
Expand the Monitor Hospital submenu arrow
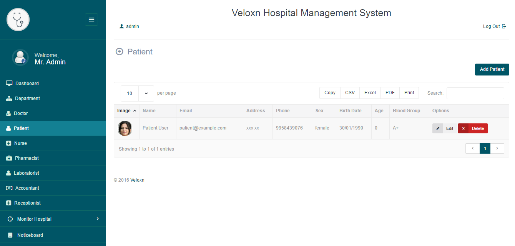[x=98, y=219]
